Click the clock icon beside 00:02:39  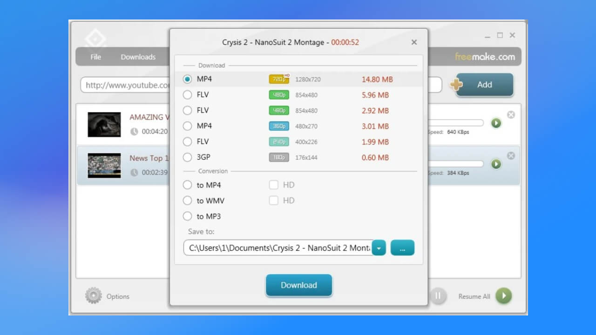[x=134, y=173]
